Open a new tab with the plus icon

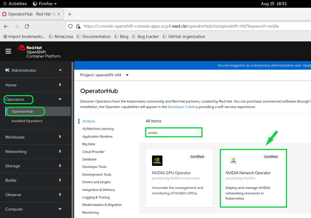(x=70, y=14)
